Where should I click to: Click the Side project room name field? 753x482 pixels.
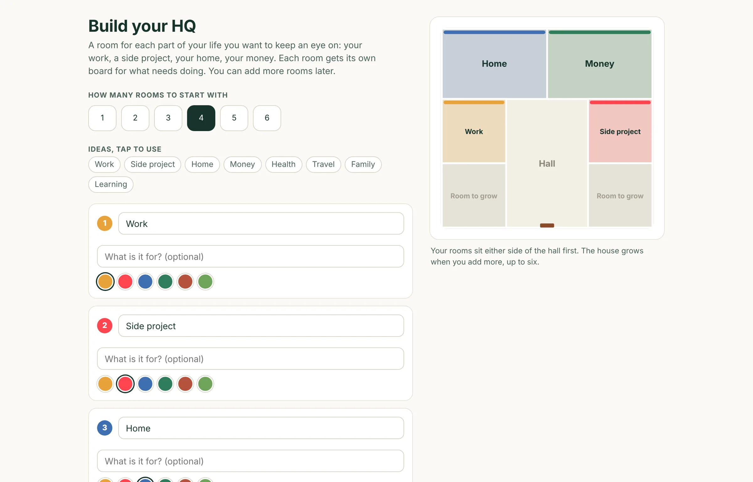261,326
